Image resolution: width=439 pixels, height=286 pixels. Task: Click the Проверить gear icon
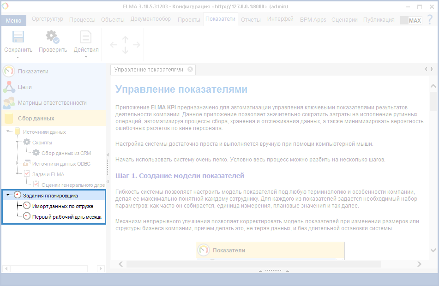point(52,37)
